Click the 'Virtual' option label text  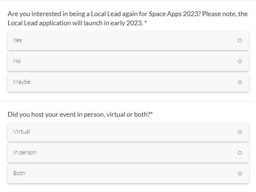click(x=22, y=132)
